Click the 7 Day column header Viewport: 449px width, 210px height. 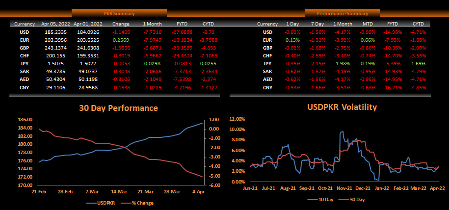[x=317, y=24]
